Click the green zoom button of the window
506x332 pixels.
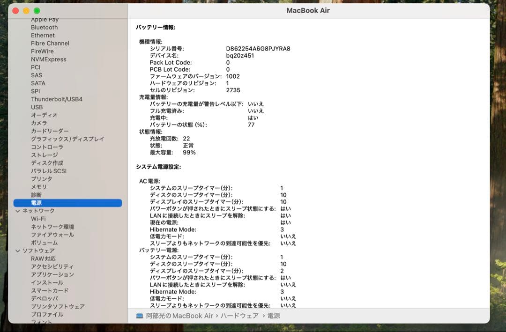click(36, 10)
